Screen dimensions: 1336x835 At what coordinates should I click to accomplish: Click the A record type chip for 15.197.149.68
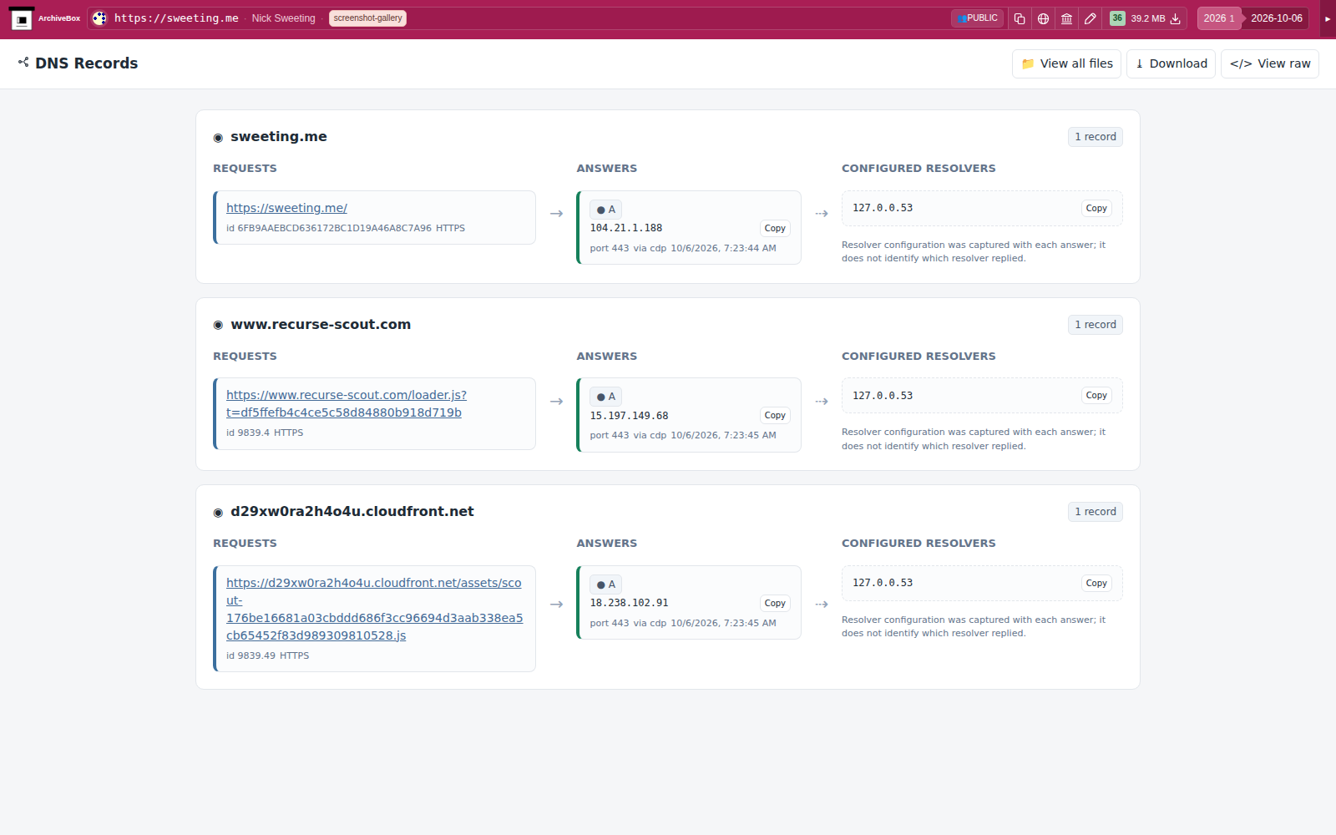(605, 397)
